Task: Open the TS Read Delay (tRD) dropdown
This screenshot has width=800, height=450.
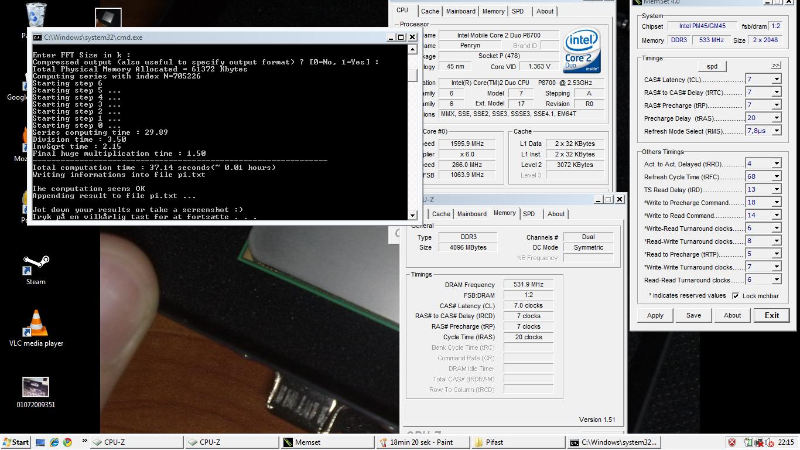Action: click(776, 189)
